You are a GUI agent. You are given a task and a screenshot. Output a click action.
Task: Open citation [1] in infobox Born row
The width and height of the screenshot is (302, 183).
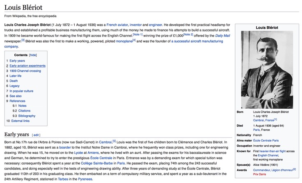tap(275, 119)
